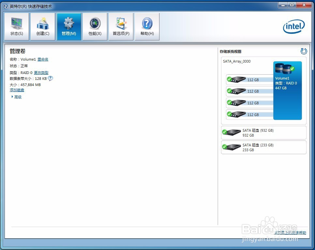Click the 管理卷 heading

pos(18,51)
